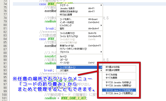Click すべての Java コードを収縮(V)
The image size is (166, 101).
[119, 90]
